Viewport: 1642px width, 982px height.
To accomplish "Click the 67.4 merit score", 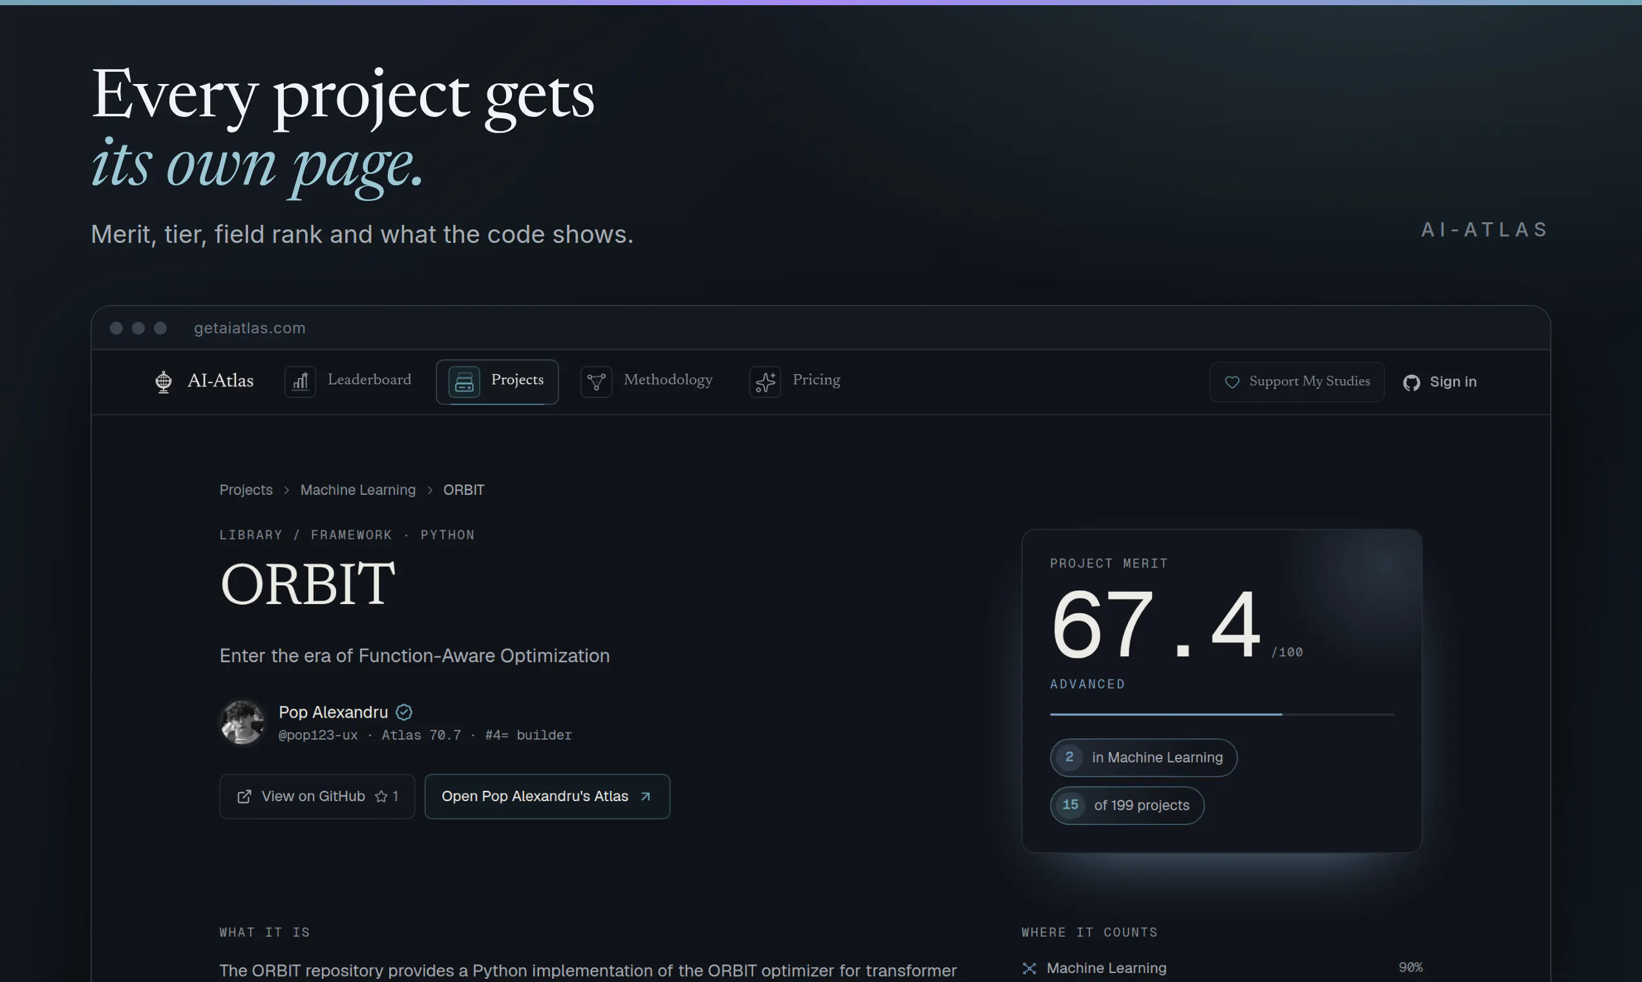I will 1155,625.
